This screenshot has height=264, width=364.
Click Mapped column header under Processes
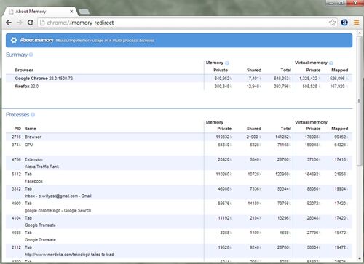click(x=340, y=129)
